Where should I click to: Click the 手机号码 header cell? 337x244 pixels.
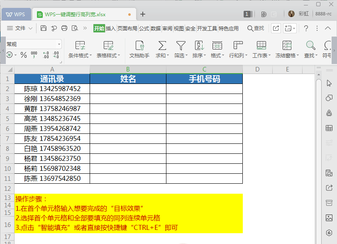[204, 79]
